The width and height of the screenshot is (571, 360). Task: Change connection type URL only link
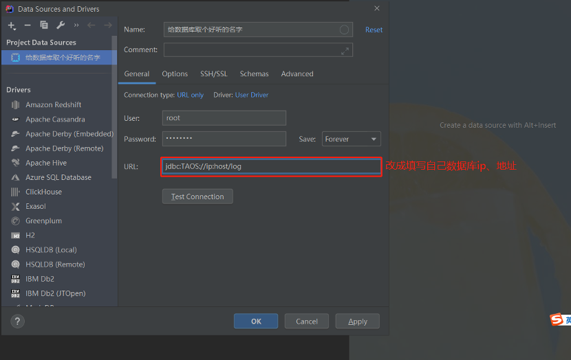tap(190, 95)
